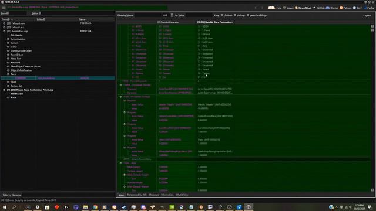Select the highlighted Race record row

click(58, 78)
